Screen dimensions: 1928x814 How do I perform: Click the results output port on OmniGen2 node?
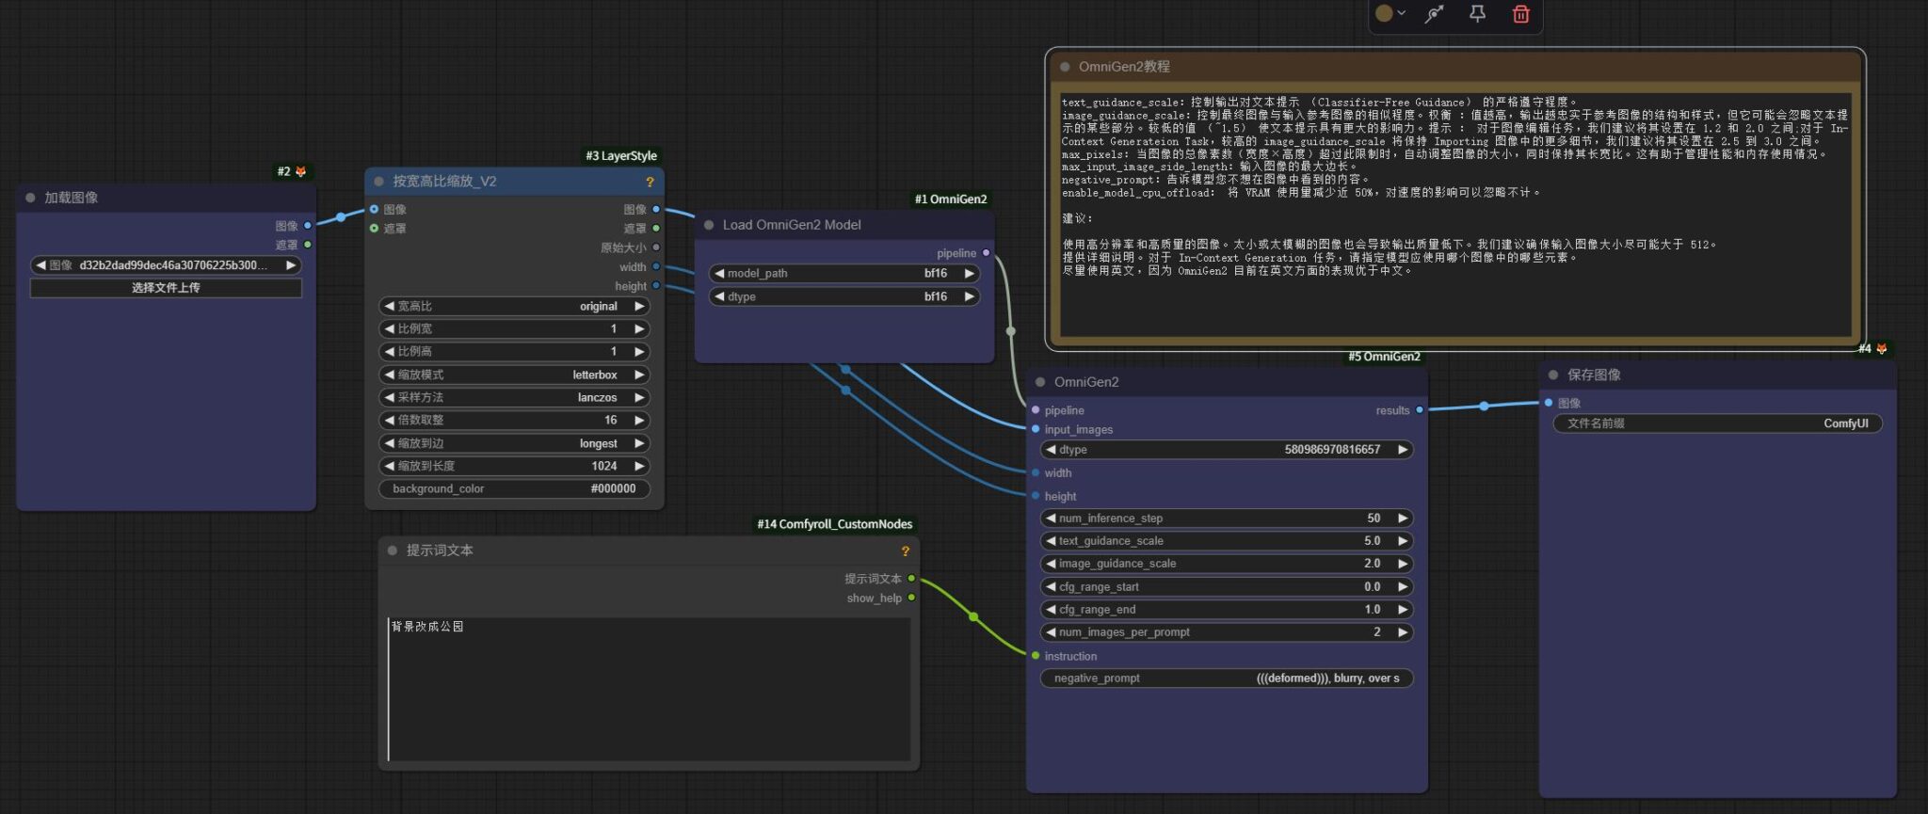tap(1420, 410)
